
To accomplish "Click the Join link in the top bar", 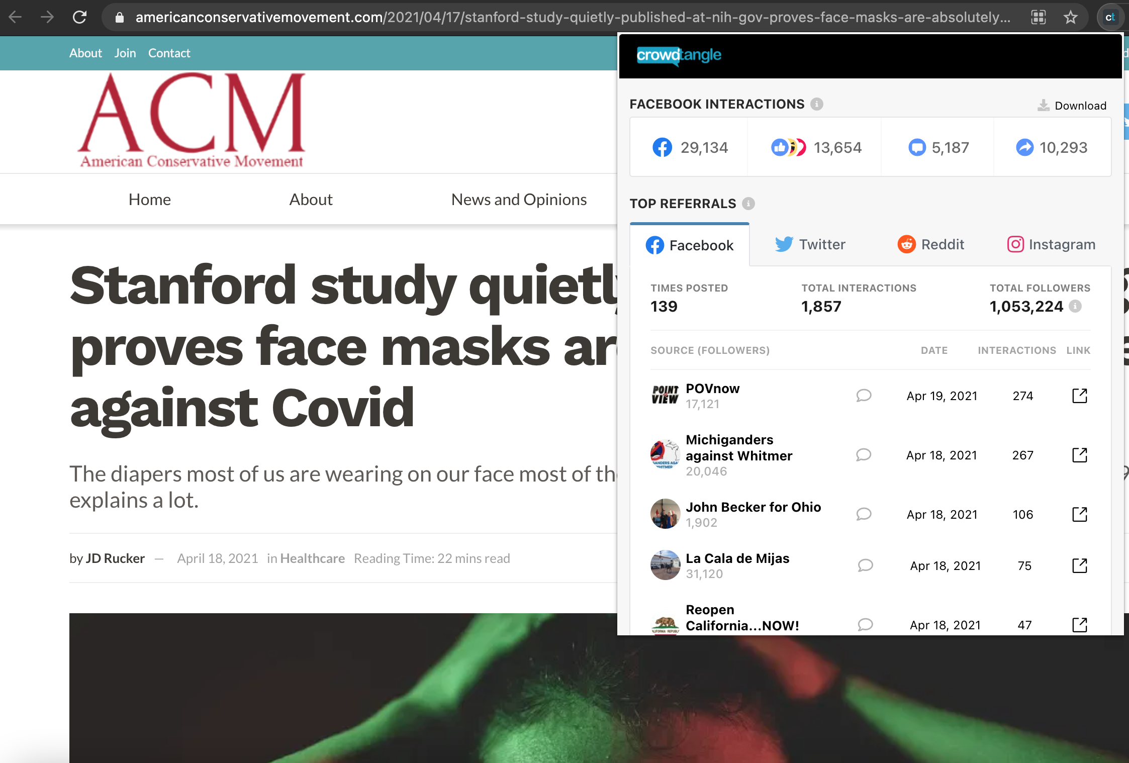I will (125, 53).
